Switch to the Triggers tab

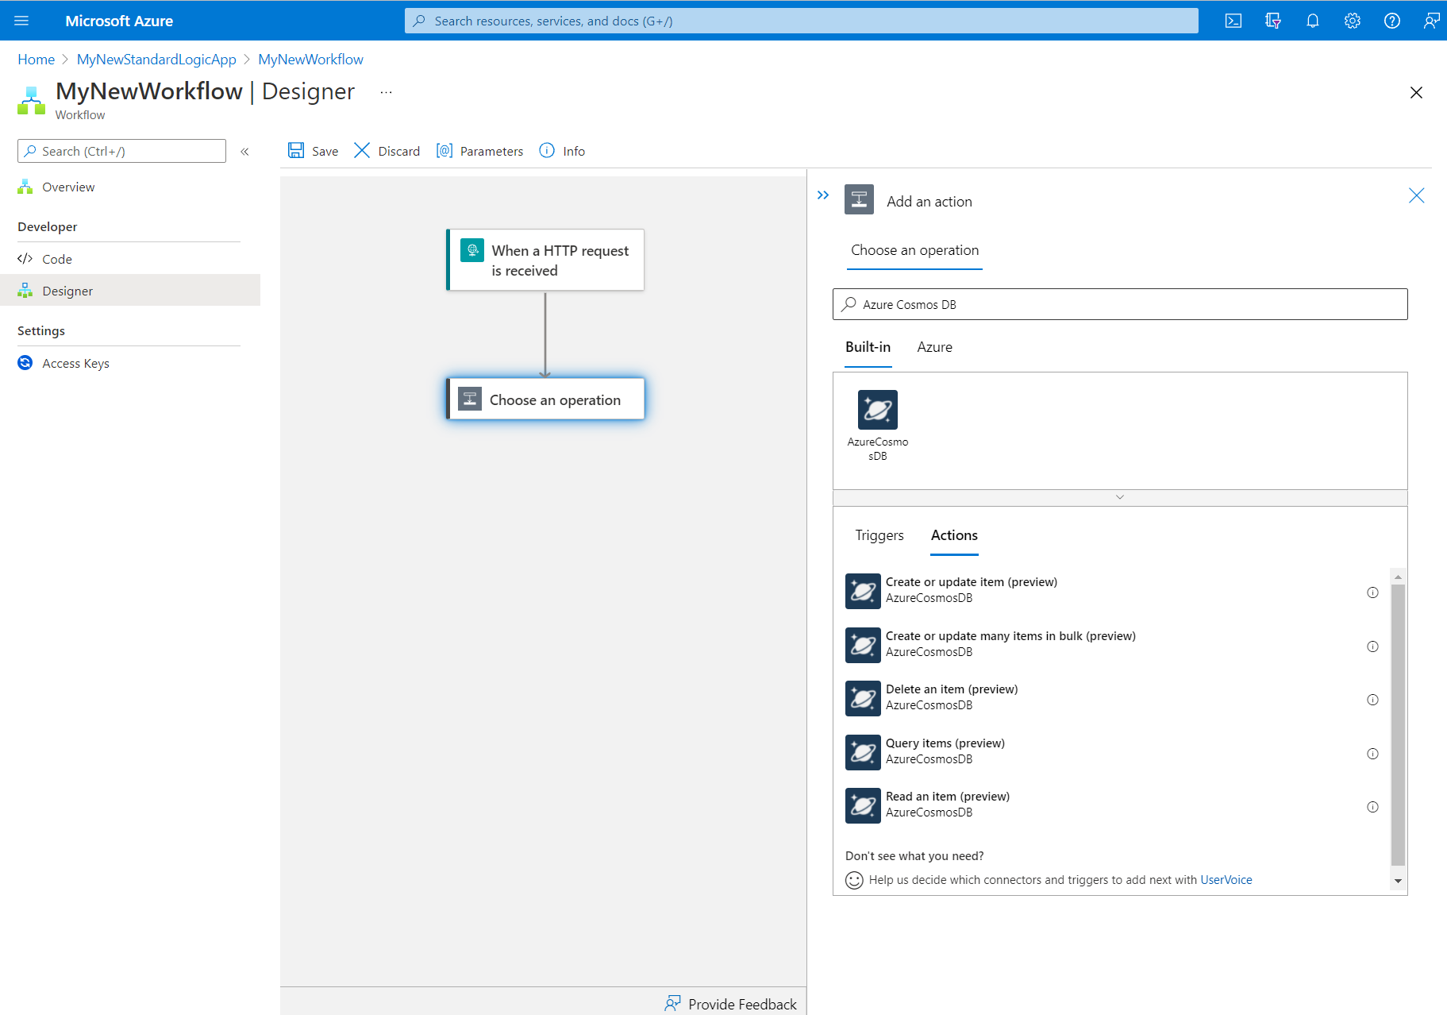879,535
